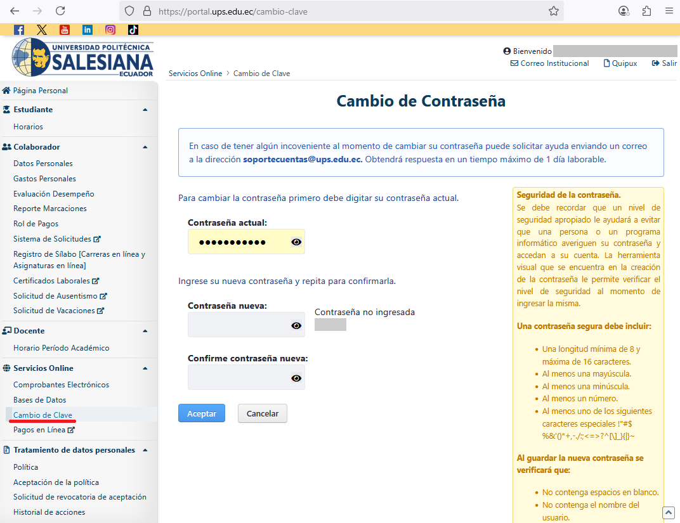Toggle visibility of confirm password field
Image resolution: width=680 pixels, height=523 pixels.
pos(296,378)
